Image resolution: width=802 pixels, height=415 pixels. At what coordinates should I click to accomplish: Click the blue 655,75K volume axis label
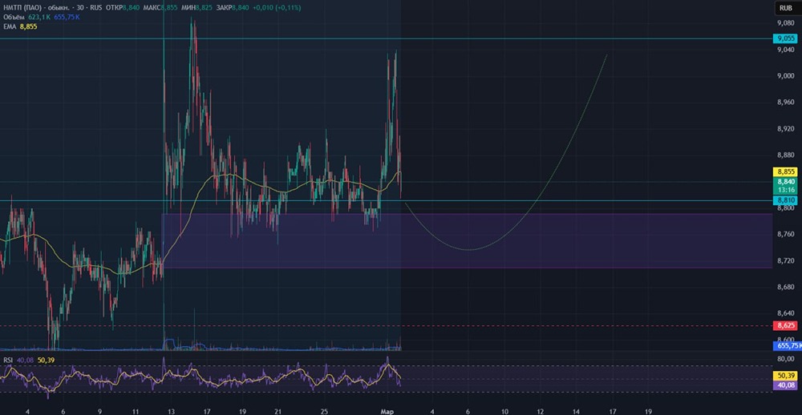coord(788,345)
